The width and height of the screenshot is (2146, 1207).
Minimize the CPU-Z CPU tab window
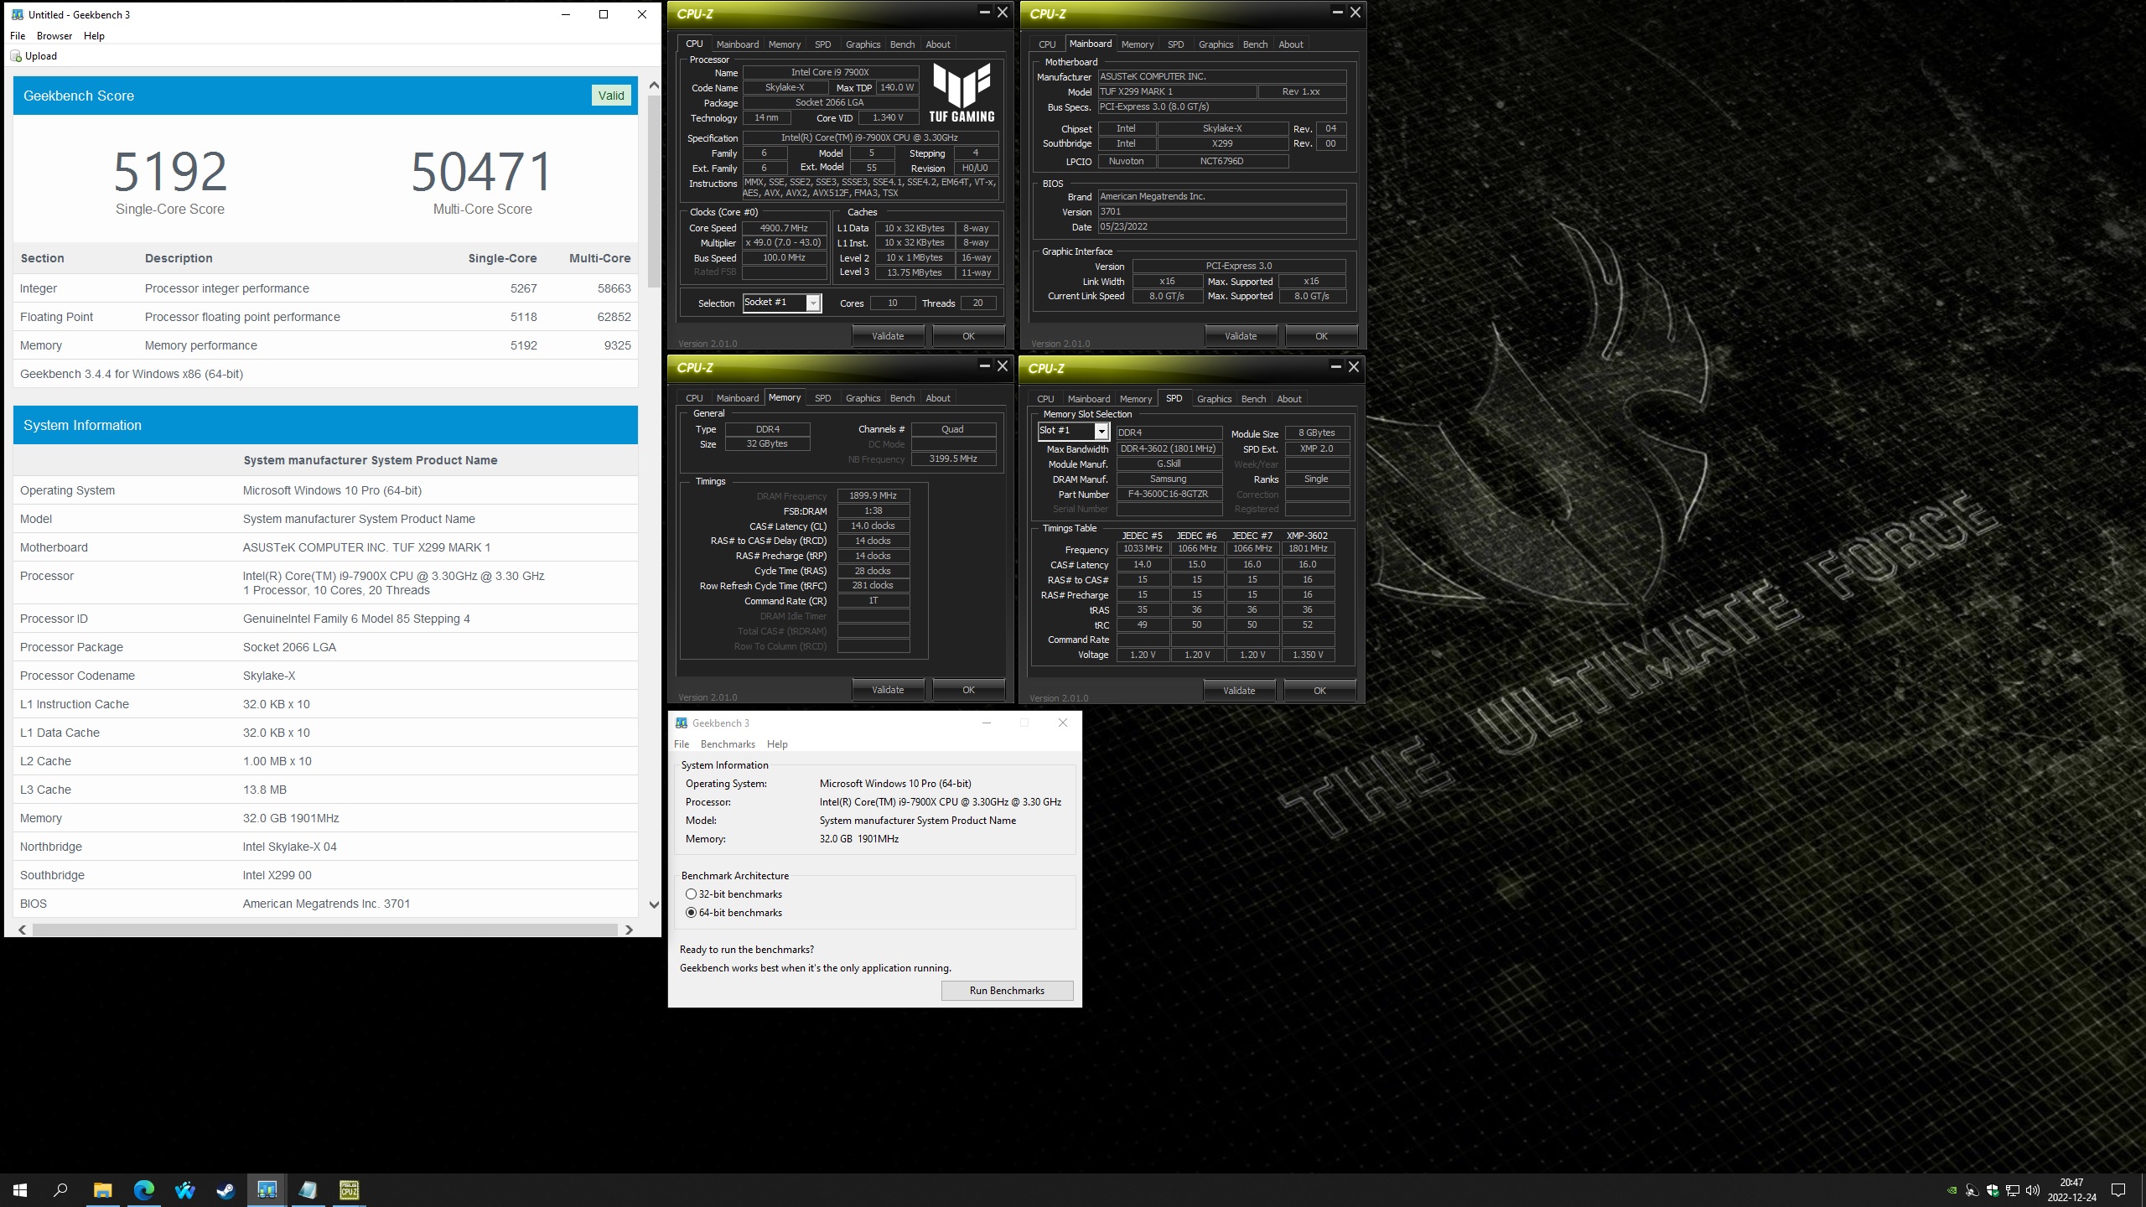(x=984, y=13)
